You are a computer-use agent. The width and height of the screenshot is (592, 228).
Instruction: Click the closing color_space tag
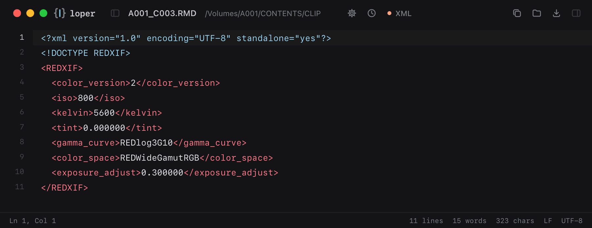236,158
